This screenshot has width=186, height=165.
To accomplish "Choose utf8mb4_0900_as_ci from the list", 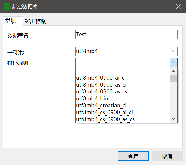I will click(123, 85).
